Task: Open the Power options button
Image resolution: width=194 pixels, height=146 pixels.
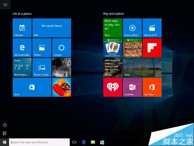Action: coord(5,125)
